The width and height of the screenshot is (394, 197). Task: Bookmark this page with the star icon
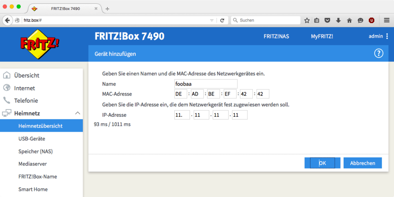(x=307, y=20)
